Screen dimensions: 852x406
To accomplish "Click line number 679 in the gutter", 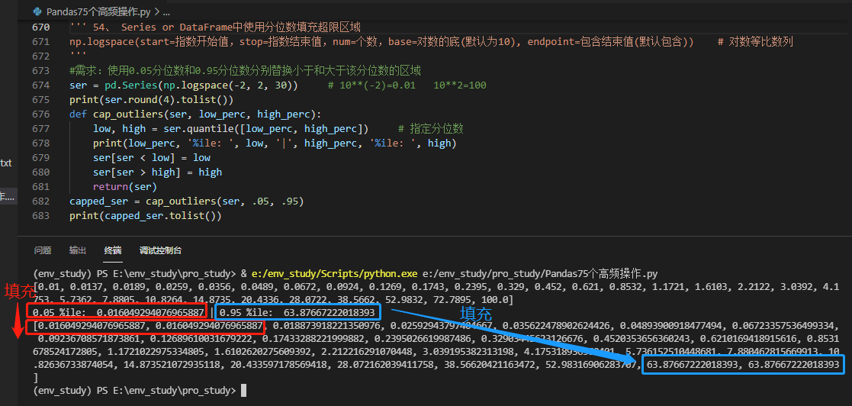I will coord(41,158).
